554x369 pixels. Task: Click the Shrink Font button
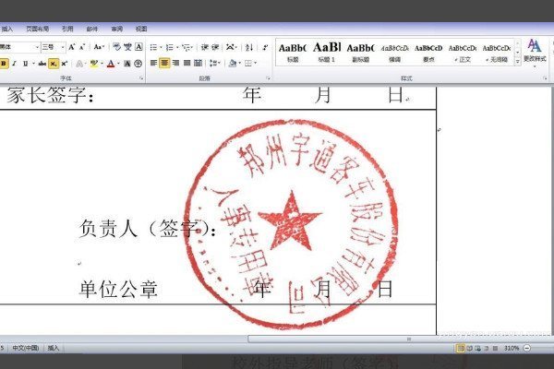coord(82,47)
